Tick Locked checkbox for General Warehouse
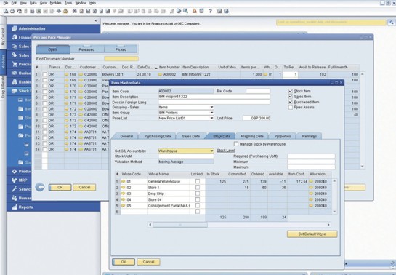 pos(198,181)
